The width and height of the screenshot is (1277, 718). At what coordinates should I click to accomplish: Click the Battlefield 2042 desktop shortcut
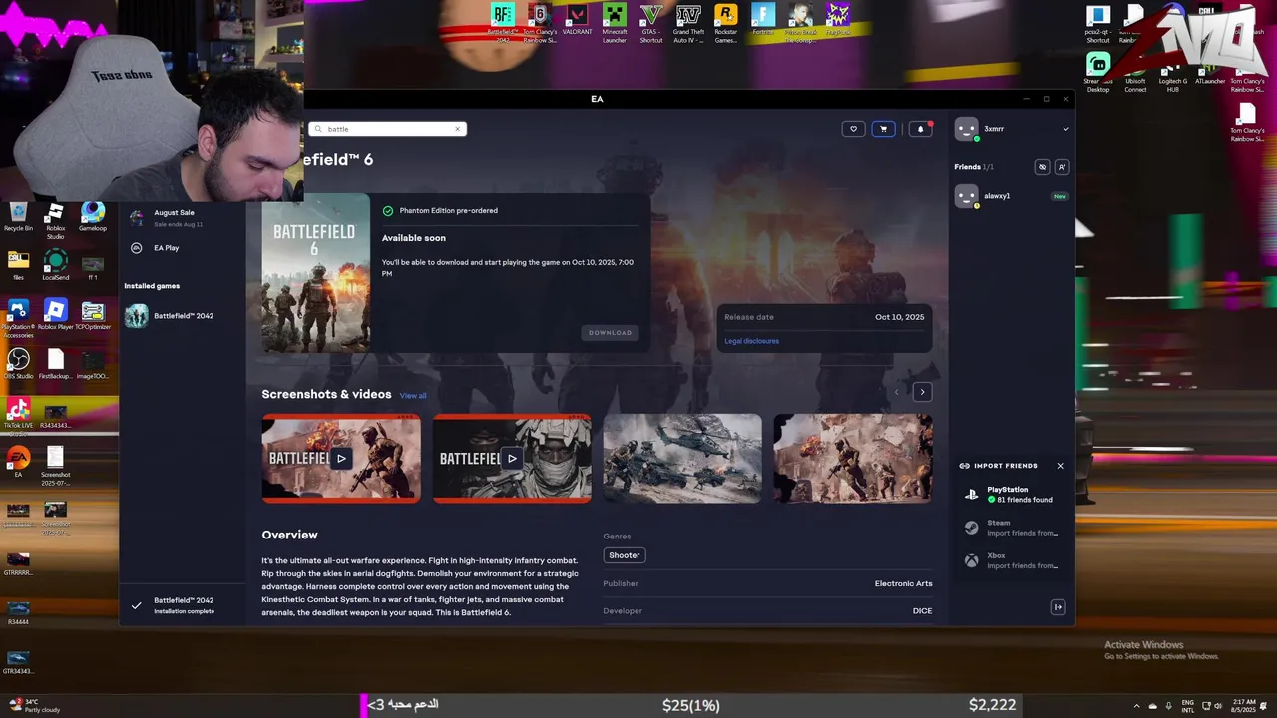point(503,22)
